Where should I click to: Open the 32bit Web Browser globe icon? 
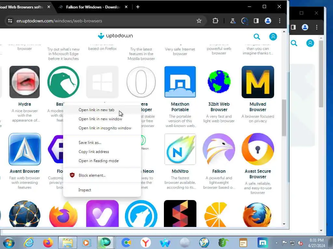pyautogui.click(x=219, y=82)
